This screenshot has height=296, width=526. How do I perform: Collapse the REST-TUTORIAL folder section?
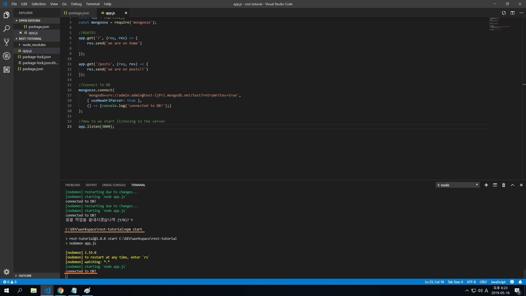point(37,39)
